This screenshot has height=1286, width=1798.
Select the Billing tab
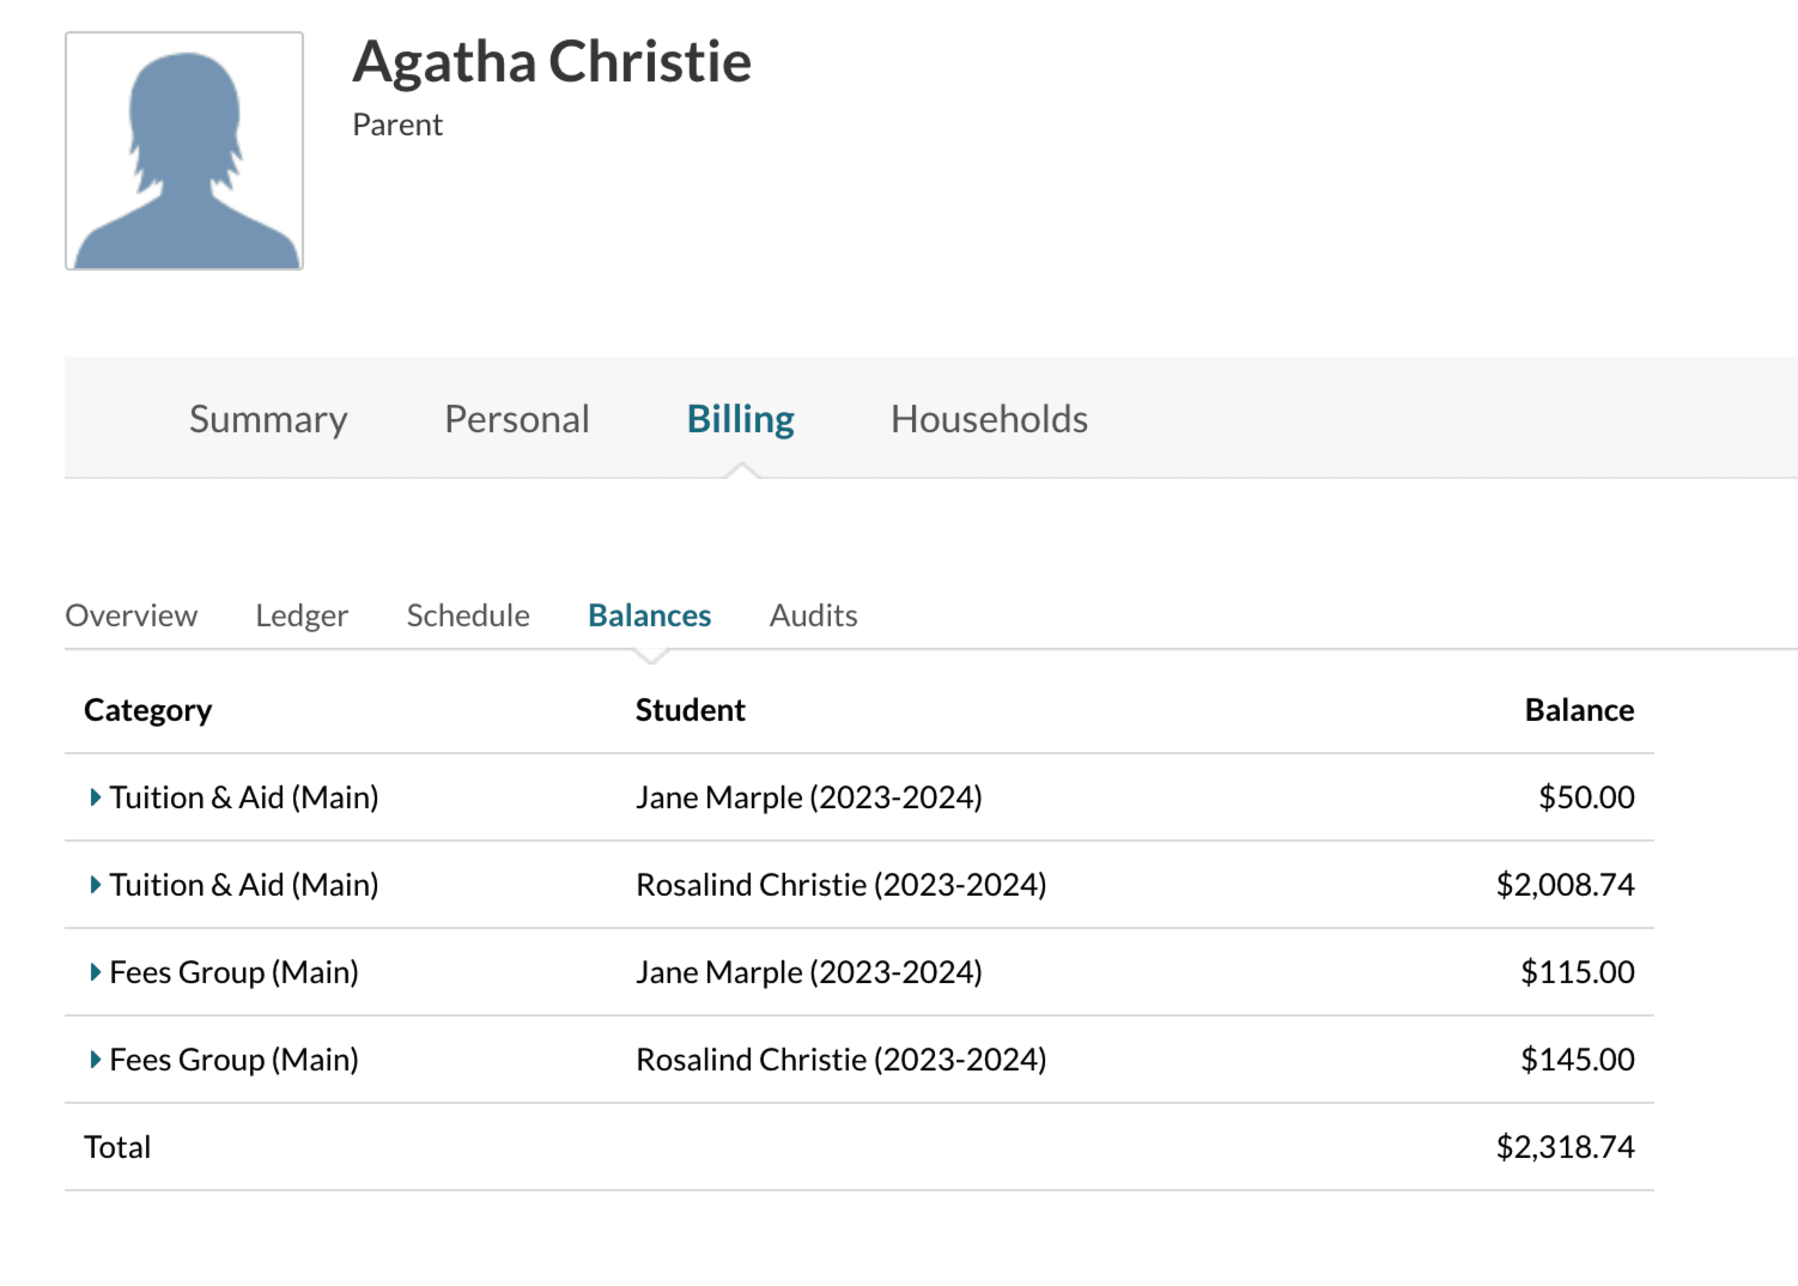[740, 419]
